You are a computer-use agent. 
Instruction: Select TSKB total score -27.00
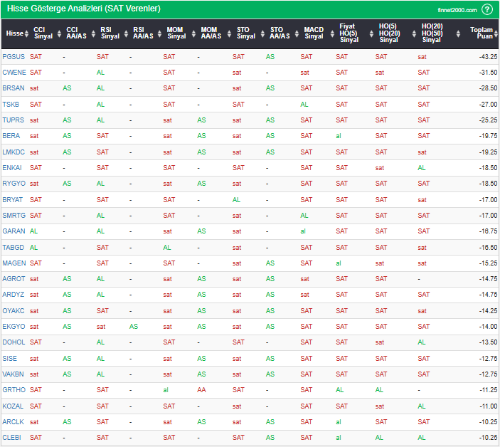pos(488,105)
